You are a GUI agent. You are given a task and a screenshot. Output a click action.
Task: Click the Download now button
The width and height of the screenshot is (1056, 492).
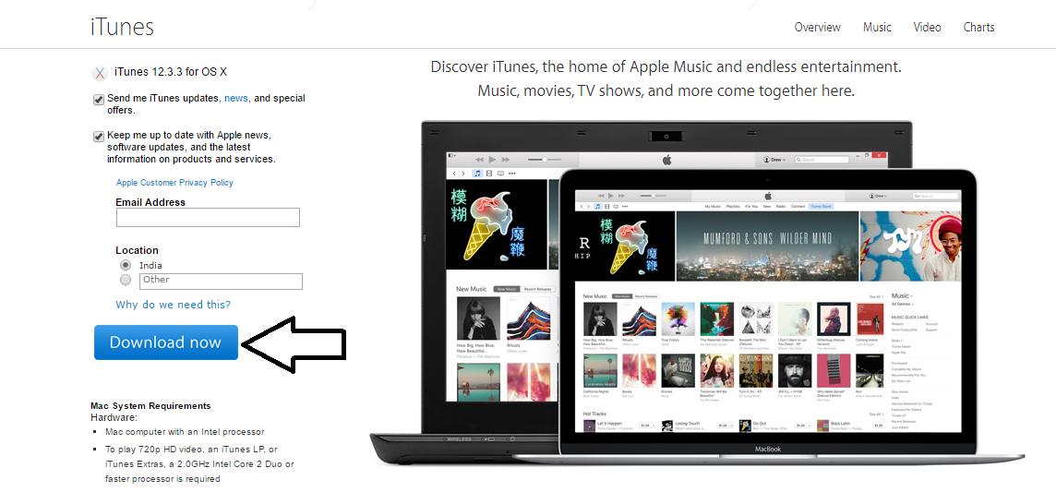click(165, 342)
